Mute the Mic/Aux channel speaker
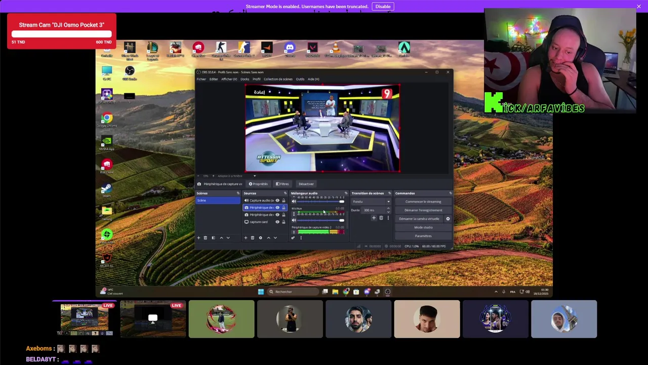Image resolution: width=648 pixels, height=365 pixels. point(294,221)
